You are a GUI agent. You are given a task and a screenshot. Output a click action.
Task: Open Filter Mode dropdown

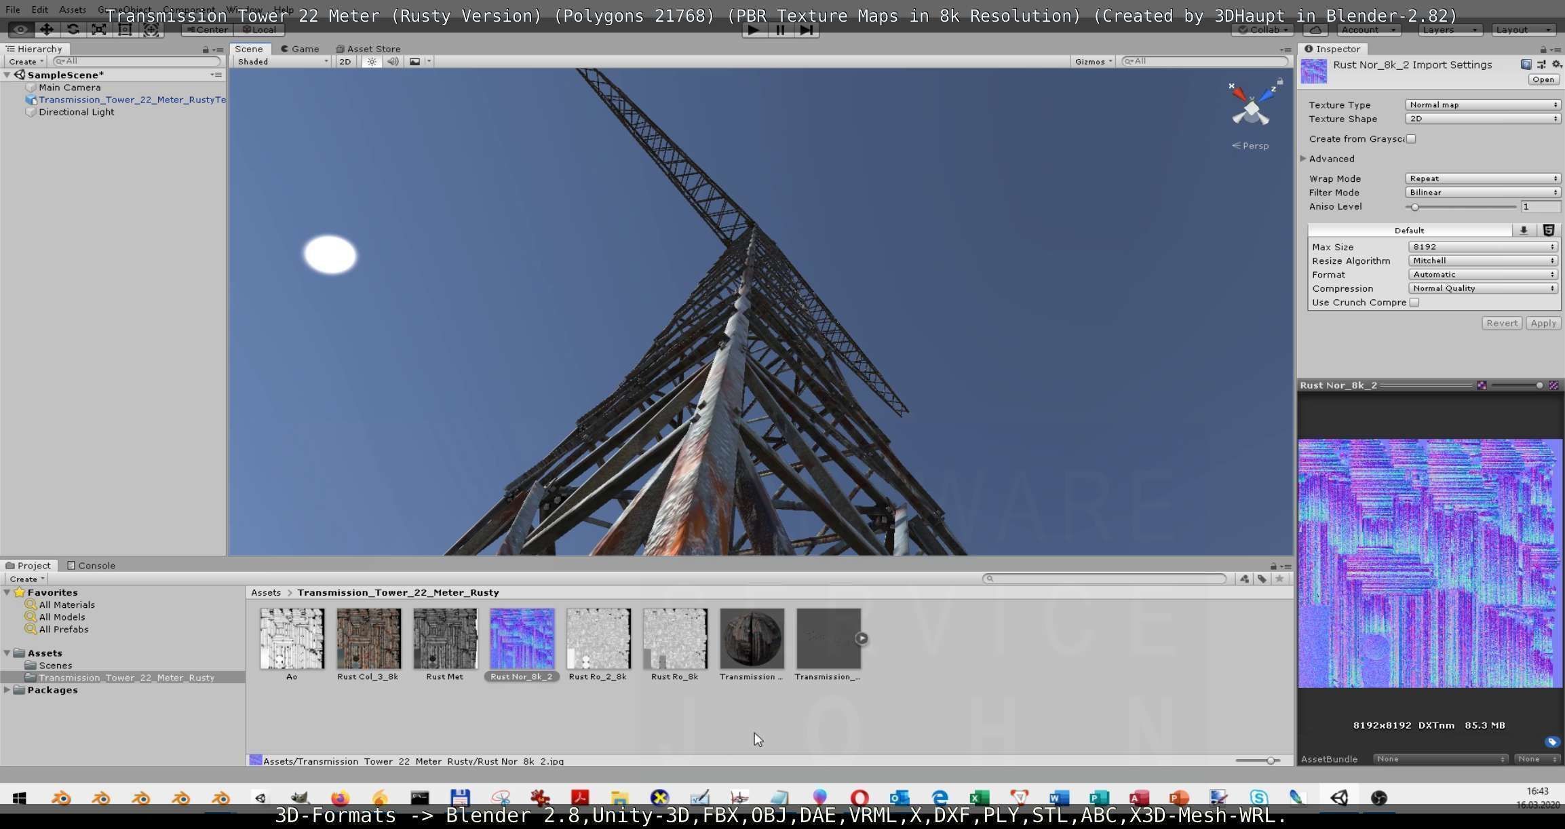click(1483, 193)
